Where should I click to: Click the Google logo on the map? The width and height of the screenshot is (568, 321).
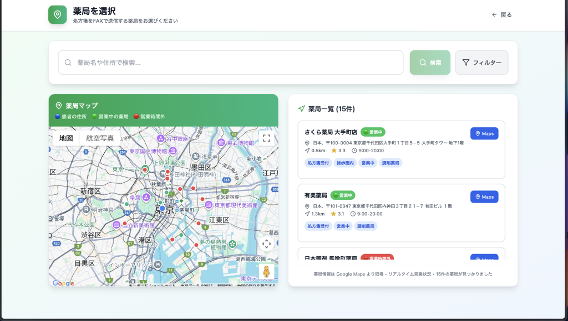pyautogui.click(x=63, y=283)
